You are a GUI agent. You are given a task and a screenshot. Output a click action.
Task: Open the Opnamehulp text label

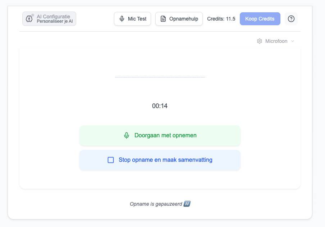184,19
